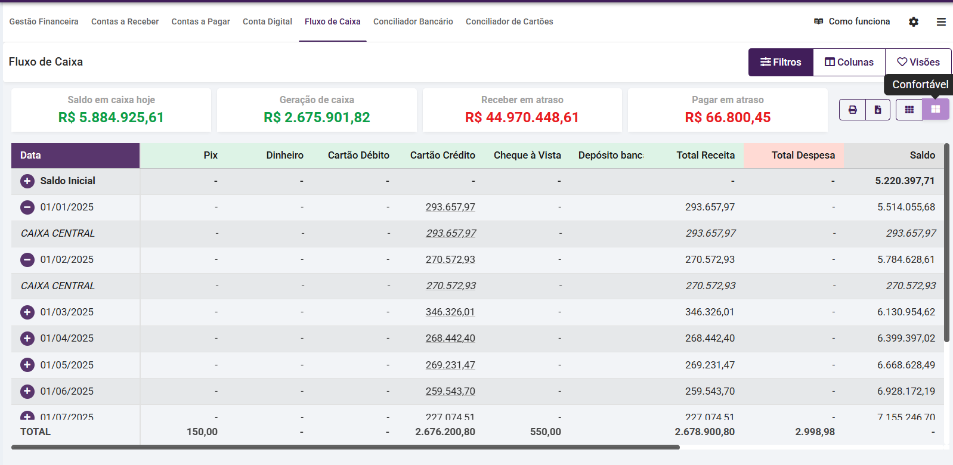Select the Confortável density view
Screen dimensions: 953x465
(936, 110)
